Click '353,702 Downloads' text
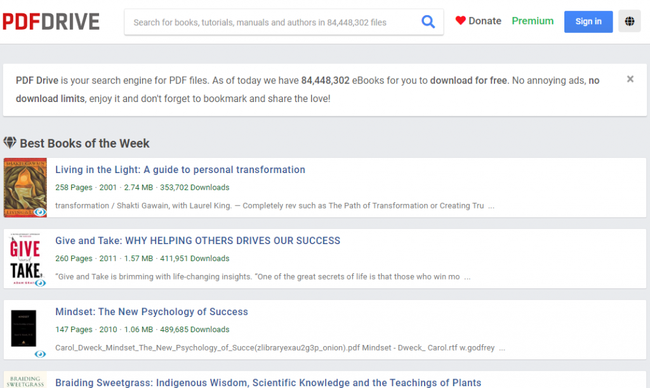650x388 pixels. coord(194,188)
